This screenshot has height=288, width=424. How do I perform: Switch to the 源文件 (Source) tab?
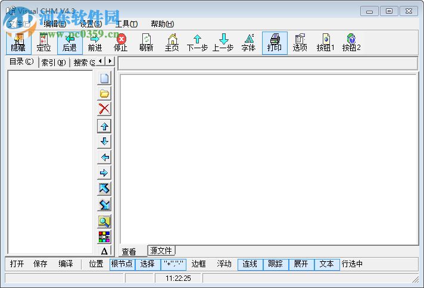point(161,251)
